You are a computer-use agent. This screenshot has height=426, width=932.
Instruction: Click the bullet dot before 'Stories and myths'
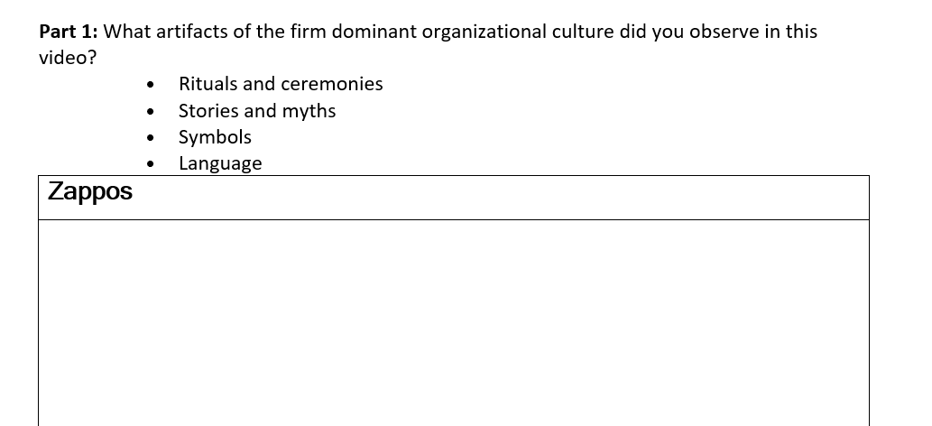coord(150,111)
